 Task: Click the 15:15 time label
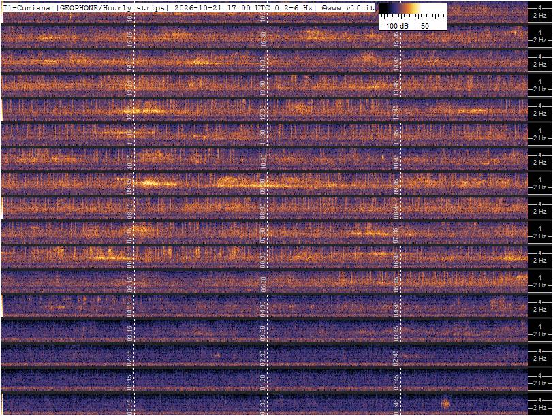(x=131, y=39)
